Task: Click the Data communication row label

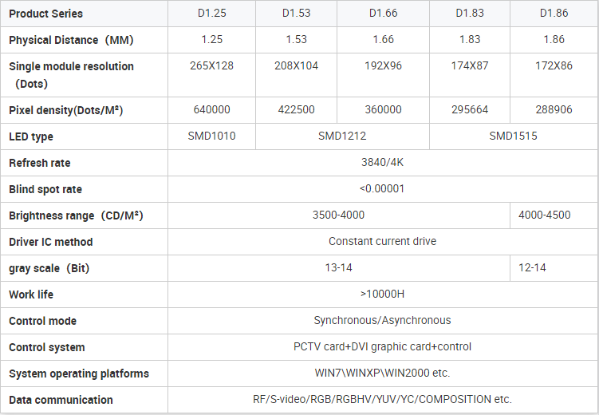Action: coord(61,400)
